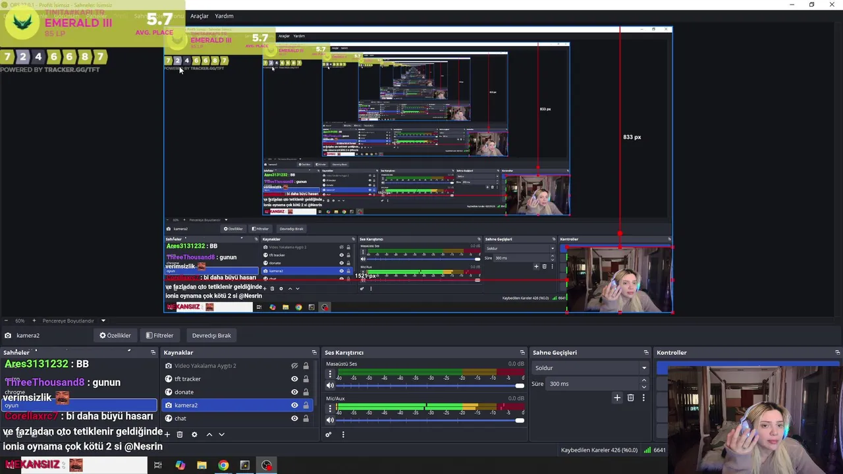Float the Sahneler dock panel
Image resolution: width=843 pixels, height=474 pixels.
click(153, 353)
